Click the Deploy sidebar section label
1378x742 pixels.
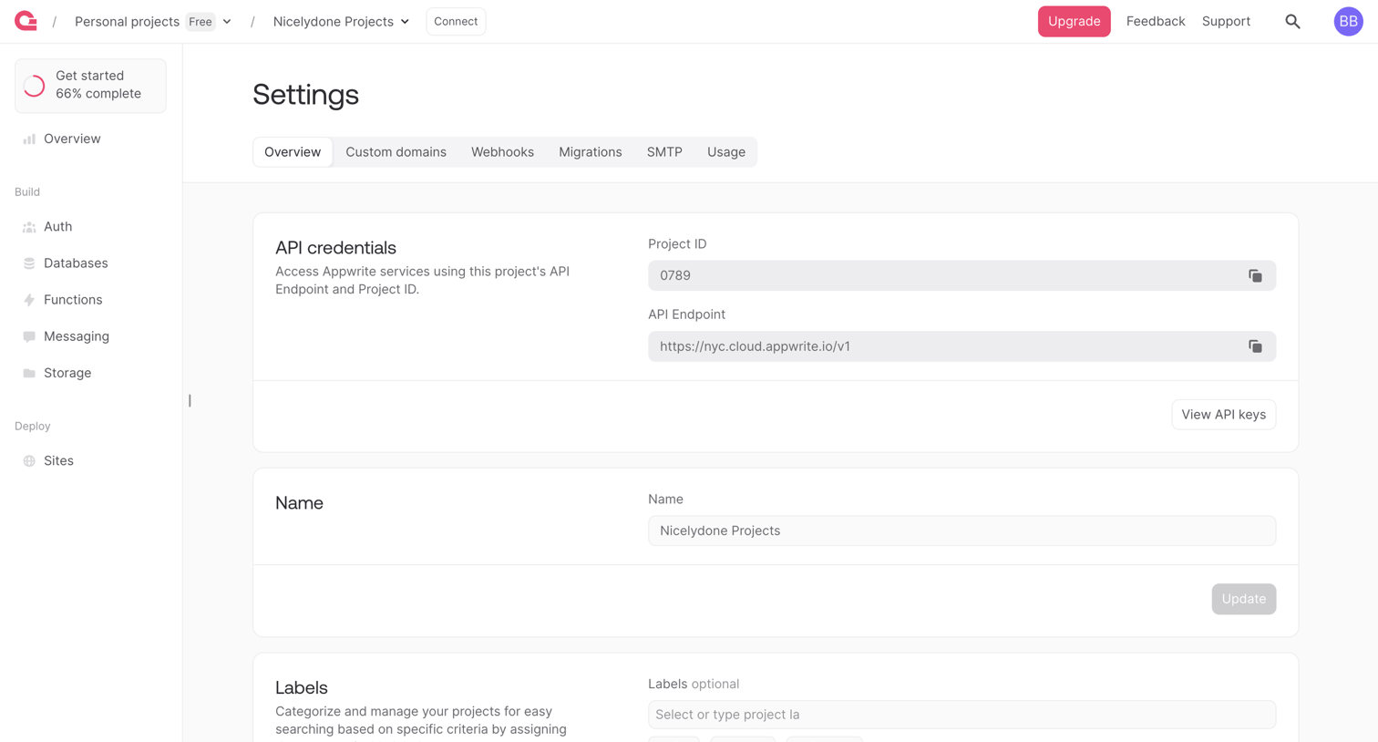[33, 427]
